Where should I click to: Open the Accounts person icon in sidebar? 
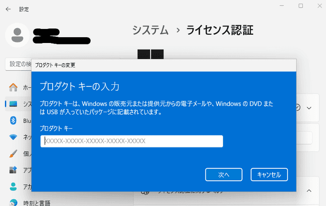coord(13,187)
